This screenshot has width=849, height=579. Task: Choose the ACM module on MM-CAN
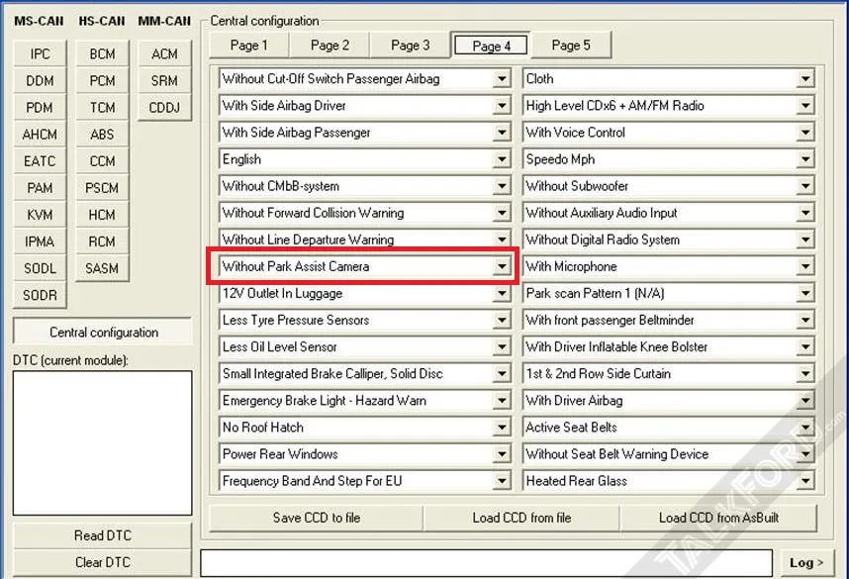pyautogui.click(x=164, y=54)
